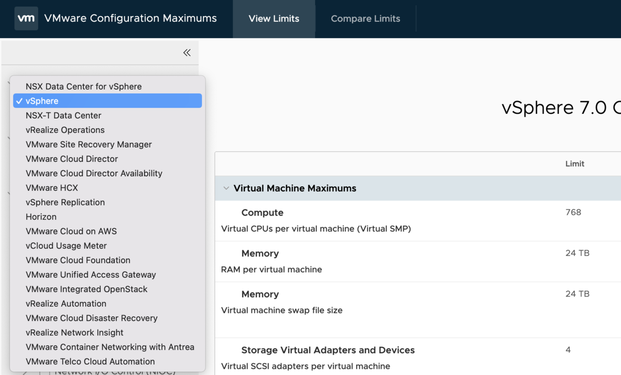
Task: Click the 24 TB swap file limit
Action: click(x=578, y=294)
